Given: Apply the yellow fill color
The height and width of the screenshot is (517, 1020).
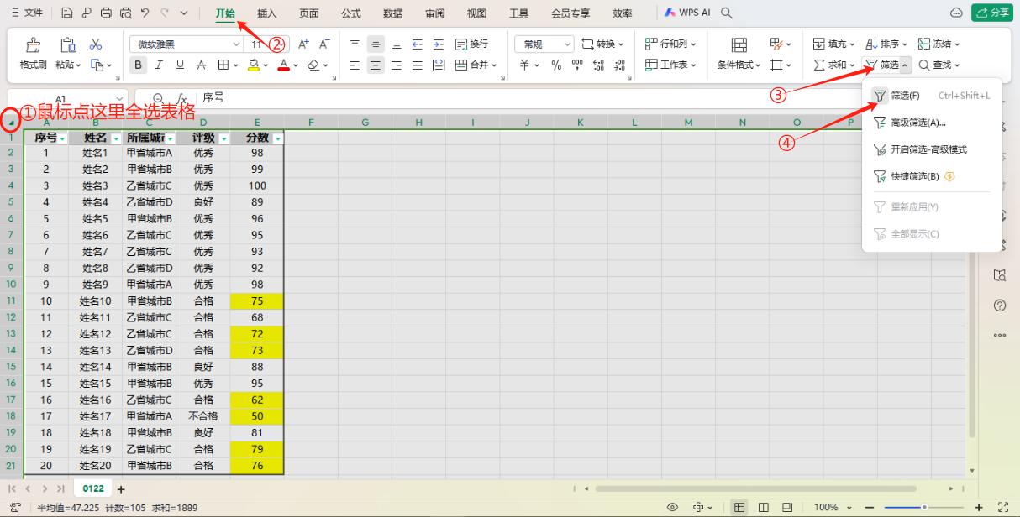Looking at the screenshot, I should [x=253, y=65].
